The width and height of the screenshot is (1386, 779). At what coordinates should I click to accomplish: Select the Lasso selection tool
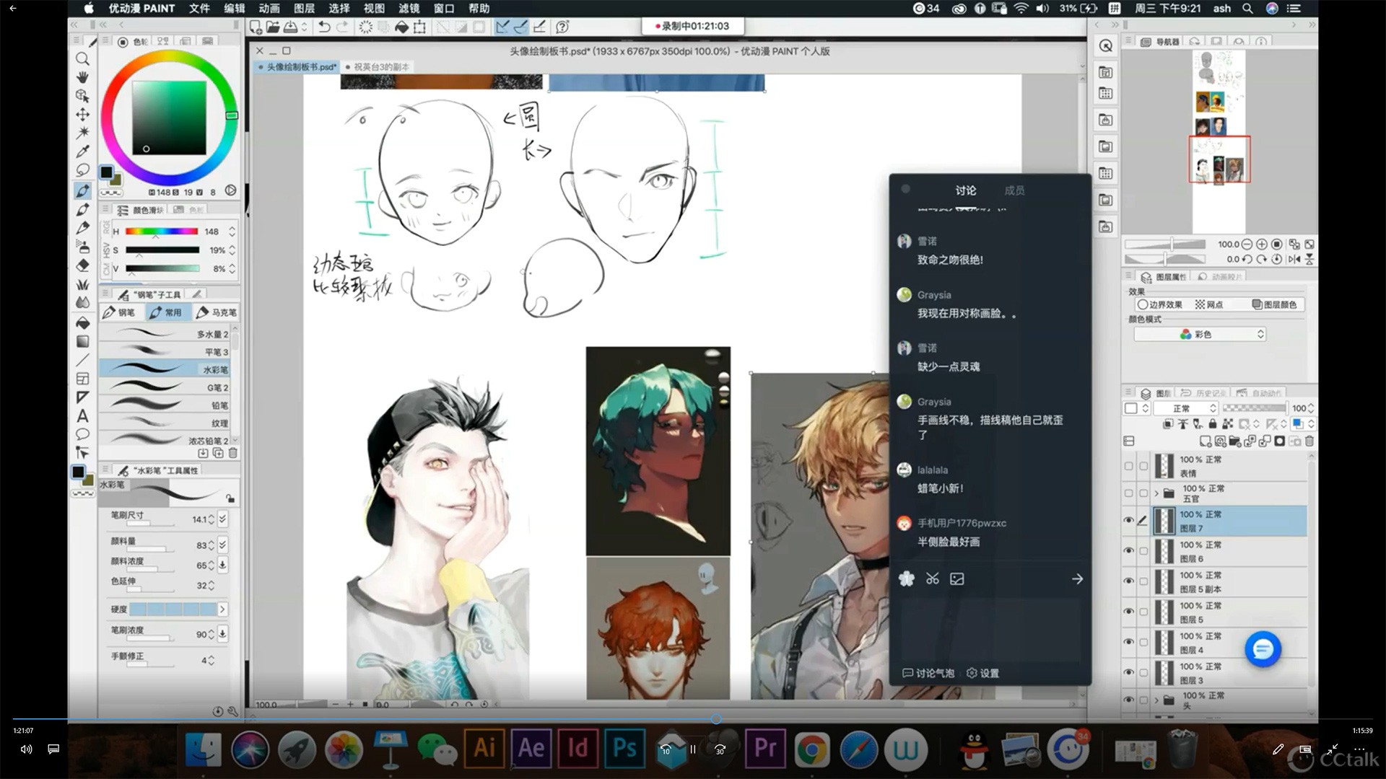pyautogui.click(x=82, y=170)
